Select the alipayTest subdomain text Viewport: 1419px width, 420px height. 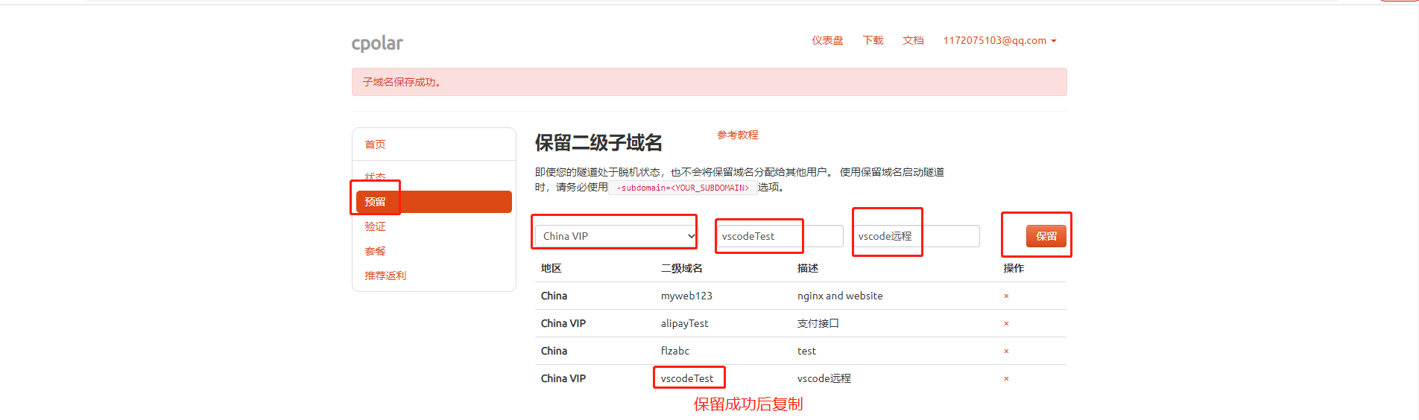point(684,323)
